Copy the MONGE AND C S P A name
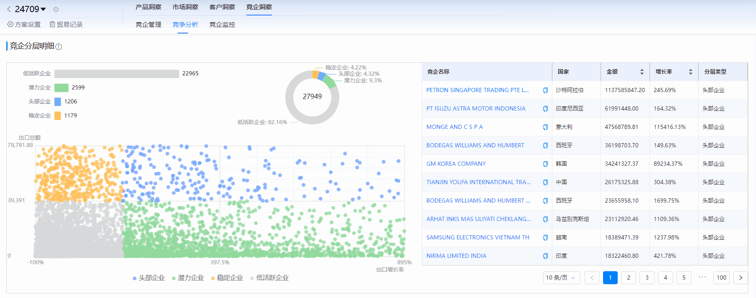The height and width of the screenshot is (298, 756). [x=545, y=127]
